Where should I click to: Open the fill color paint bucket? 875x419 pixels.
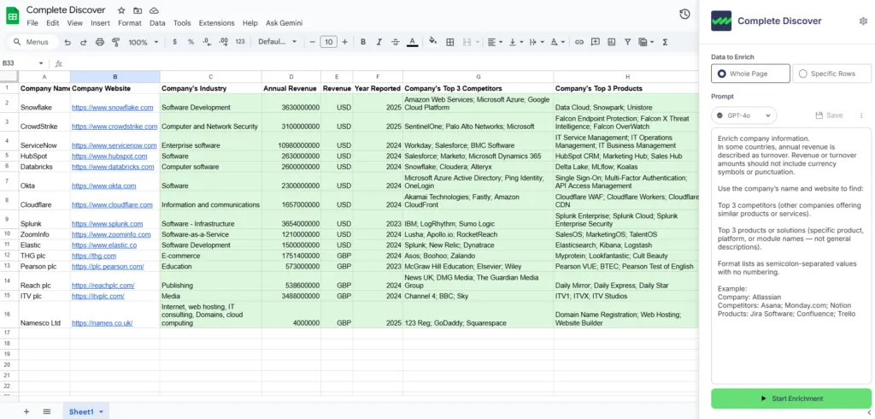432,42
